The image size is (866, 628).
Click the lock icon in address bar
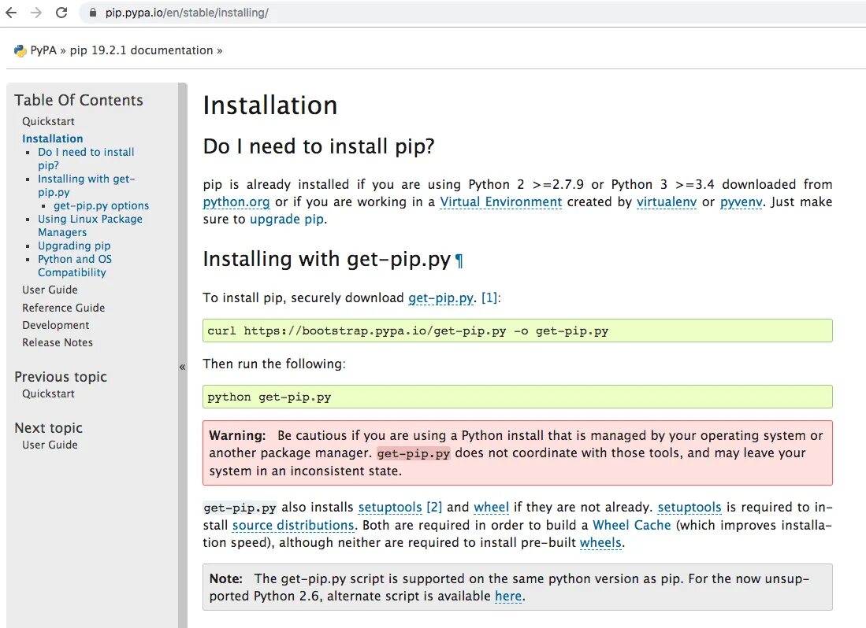(93, 12)
